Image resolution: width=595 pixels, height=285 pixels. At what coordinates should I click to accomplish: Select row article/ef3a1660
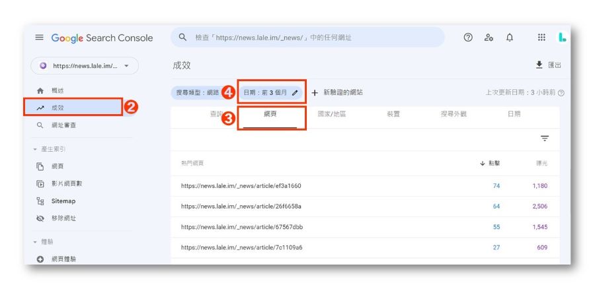pyautogui.click(x=365, y=186)
